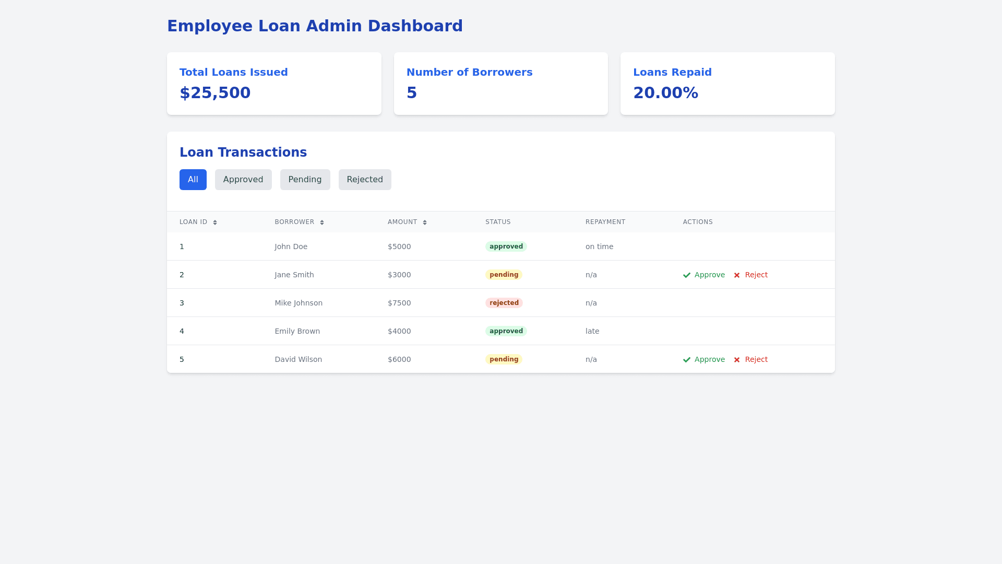Click the pending badge on loan 2
This screenshot has height=564, width=1002.
coord(504,275)
